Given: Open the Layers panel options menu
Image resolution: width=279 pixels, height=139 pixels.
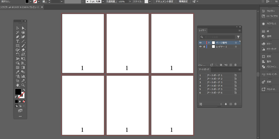Looking at the screenshot, I should [x=239, y=30].
